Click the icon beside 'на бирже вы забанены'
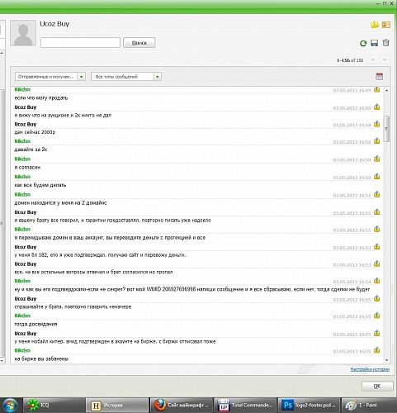 tap(376, 350)
